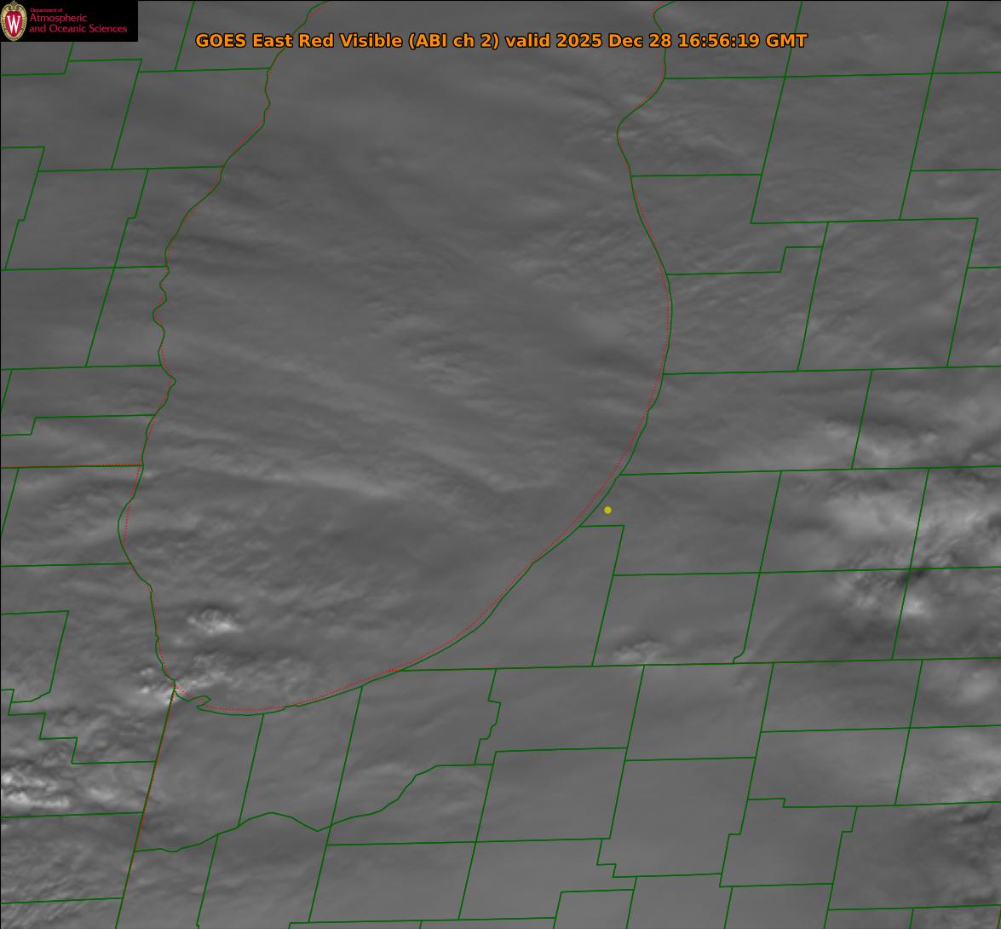Viewport: 1001px width, 929px height.
Task: Click bright white cloud over lake's southwest corner
Action: pos(213,622)
